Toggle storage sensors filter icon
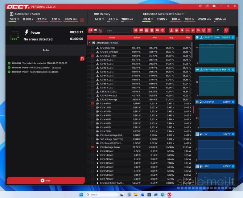Image resolution: width=243 pixels, height=198 pixels. [x=152, y=30]
